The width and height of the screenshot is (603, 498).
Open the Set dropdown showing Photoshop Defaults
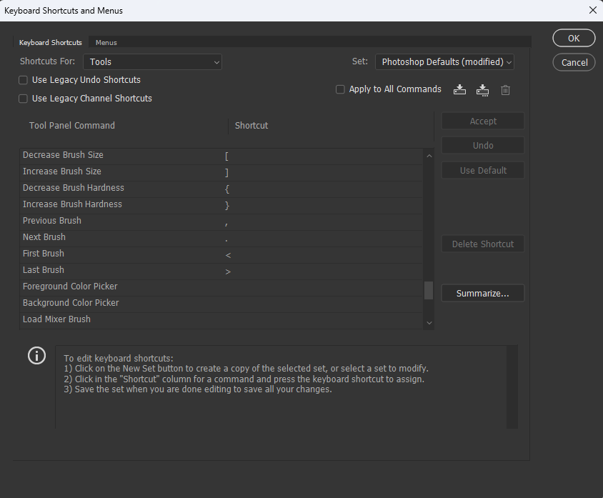tap(444, 62)
